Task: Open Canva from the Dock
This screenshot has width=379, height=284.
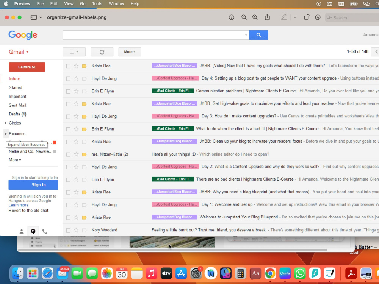Action: [x=285, y=274]
